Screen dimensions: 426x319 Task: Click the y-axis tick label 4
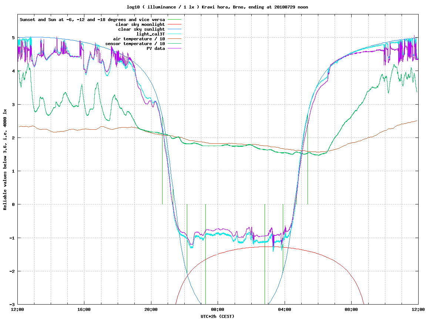13,71
